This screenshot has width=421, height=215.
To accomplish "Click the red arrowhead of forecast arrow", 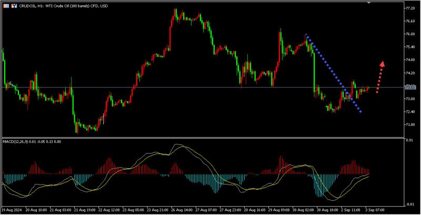I will pyautogui.click(x=383, y=64).
